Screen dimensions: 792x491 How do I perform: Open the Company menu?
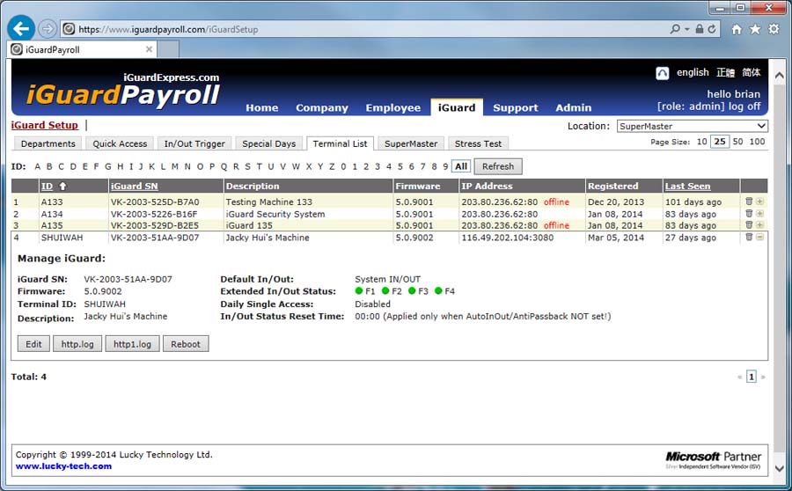322,107
